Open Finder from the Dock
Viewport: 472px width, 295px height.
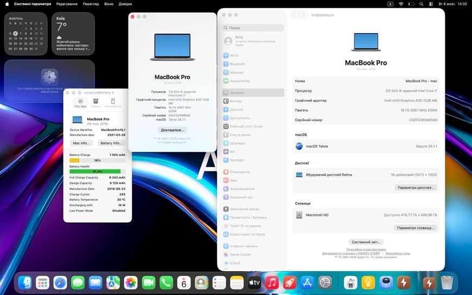(x=24, y=283)
